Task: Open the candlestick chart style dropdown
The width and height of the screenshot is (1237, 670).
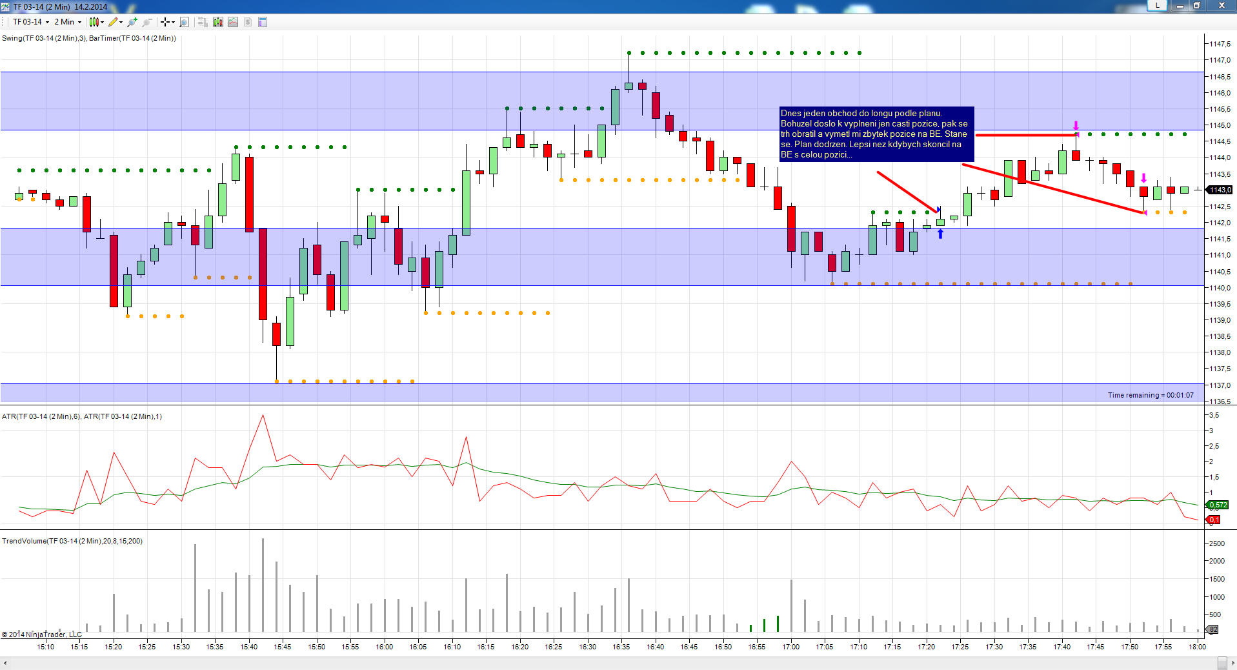Action: click(x=97, y=22)
